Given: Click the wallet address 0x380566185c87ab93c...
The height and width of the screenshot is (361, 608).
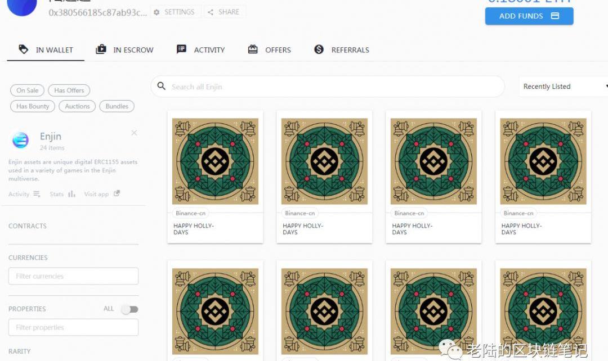Looking at the screenshot, I should pyautogui.click(x=98, y=12).
